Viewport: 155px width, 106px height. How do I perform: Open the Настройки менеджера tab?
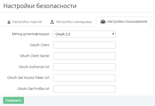click(71, 22)
